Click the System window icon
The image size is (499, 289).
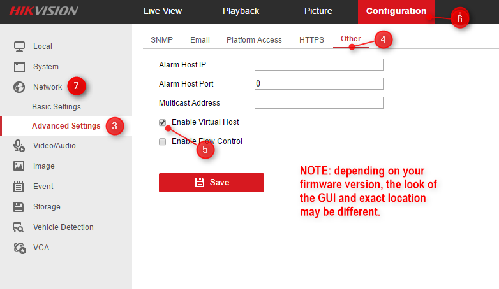pos(19,67)
